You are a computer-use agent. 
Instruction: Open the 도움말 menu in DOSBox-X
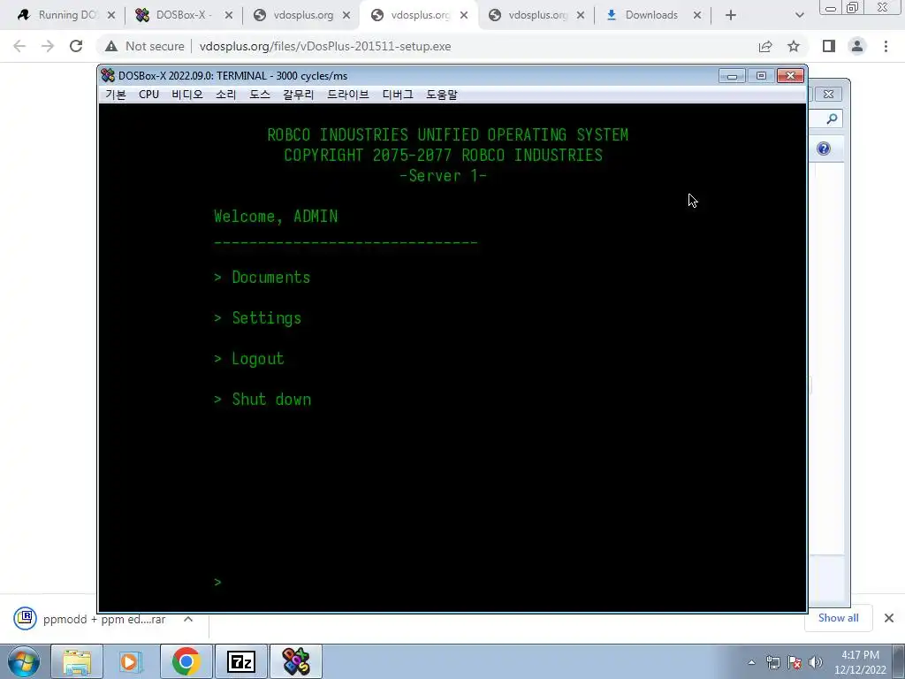442,95
